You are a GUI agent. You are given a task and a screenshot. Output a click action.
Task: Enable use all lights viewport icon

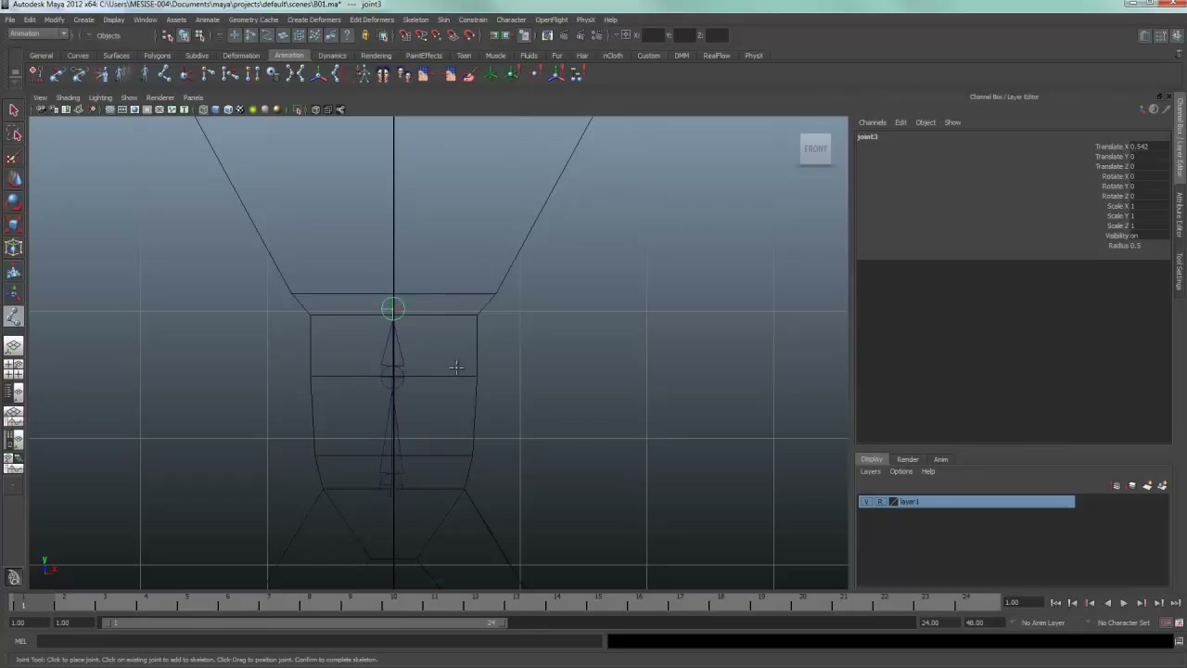coord(252,109)
